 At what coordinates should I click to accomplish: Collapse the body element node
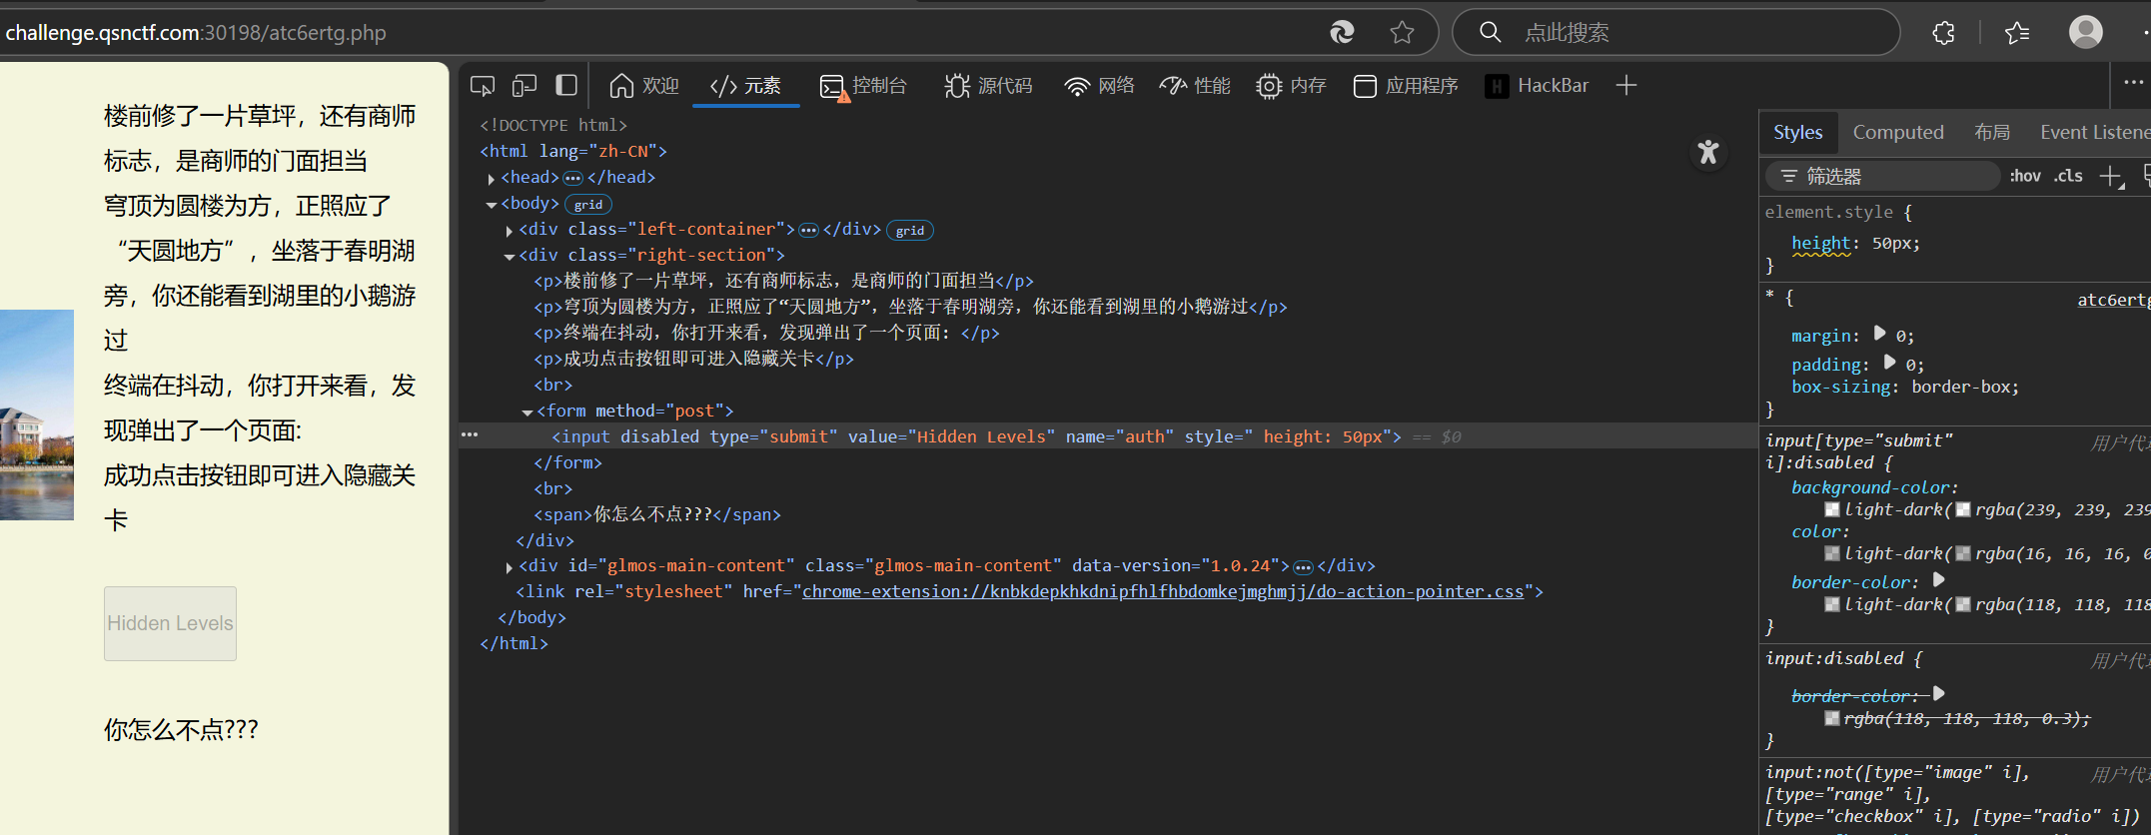491,205
